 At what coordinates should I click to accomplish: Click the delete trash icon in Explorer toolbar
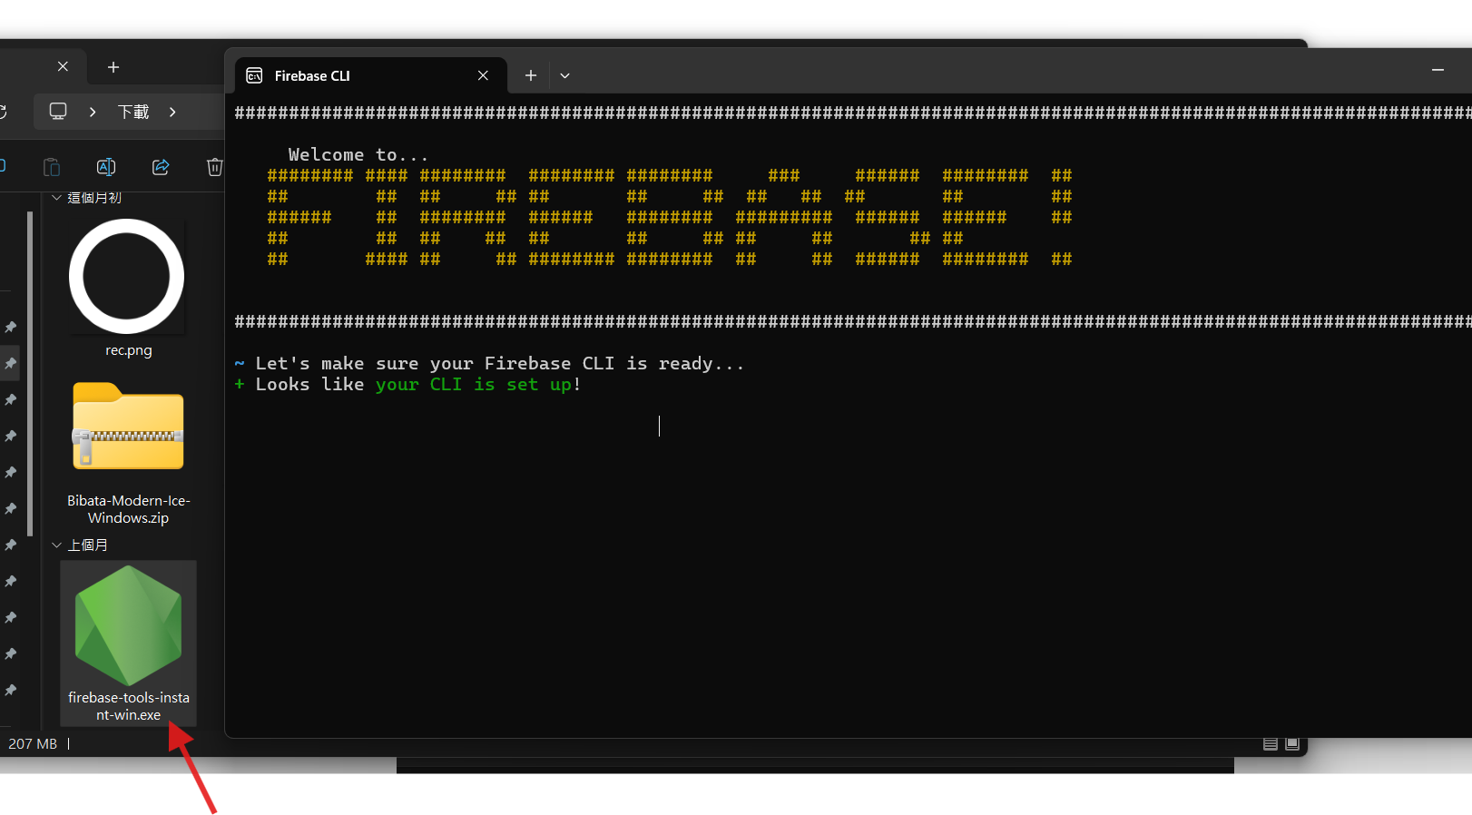coord(214,167)
